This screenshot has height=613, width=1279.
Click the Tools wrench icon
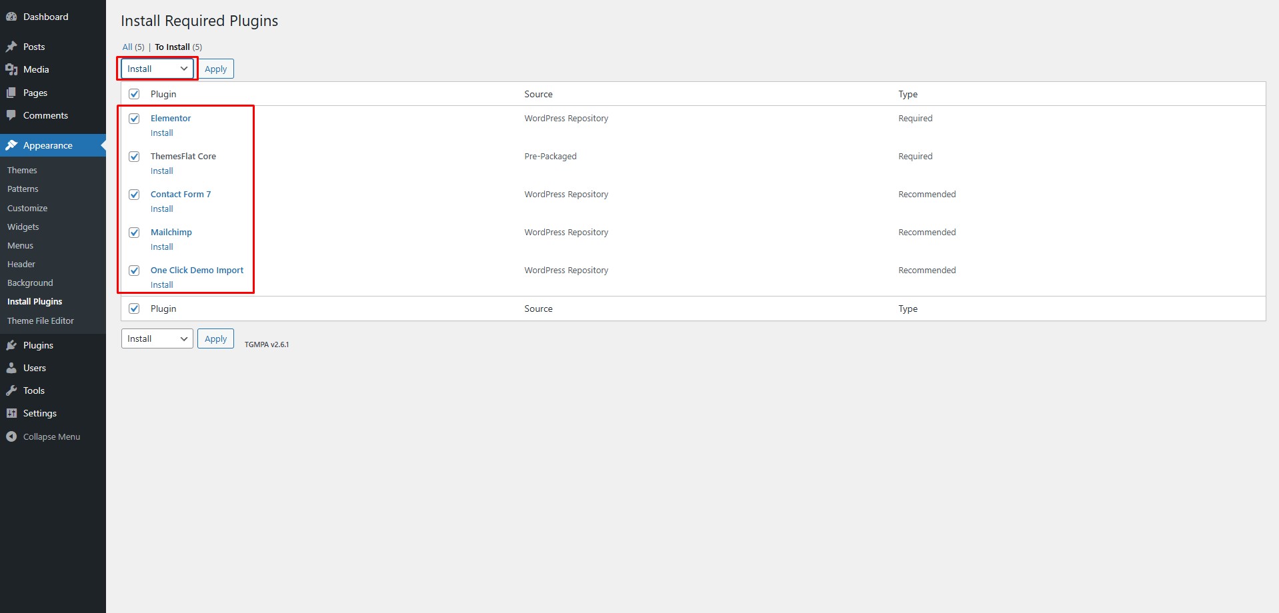[x=11, y=390]
